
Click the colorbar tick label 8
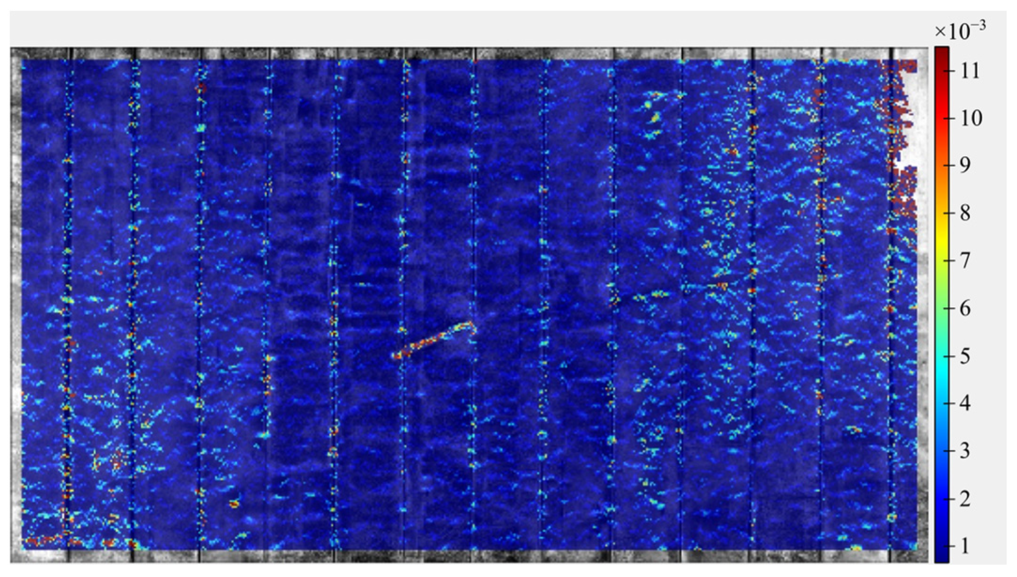coord(965,213)
